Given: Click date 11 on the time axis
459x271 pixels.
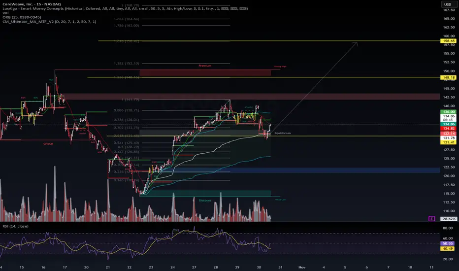Looking at the screenshot, I should pos(431,267).
